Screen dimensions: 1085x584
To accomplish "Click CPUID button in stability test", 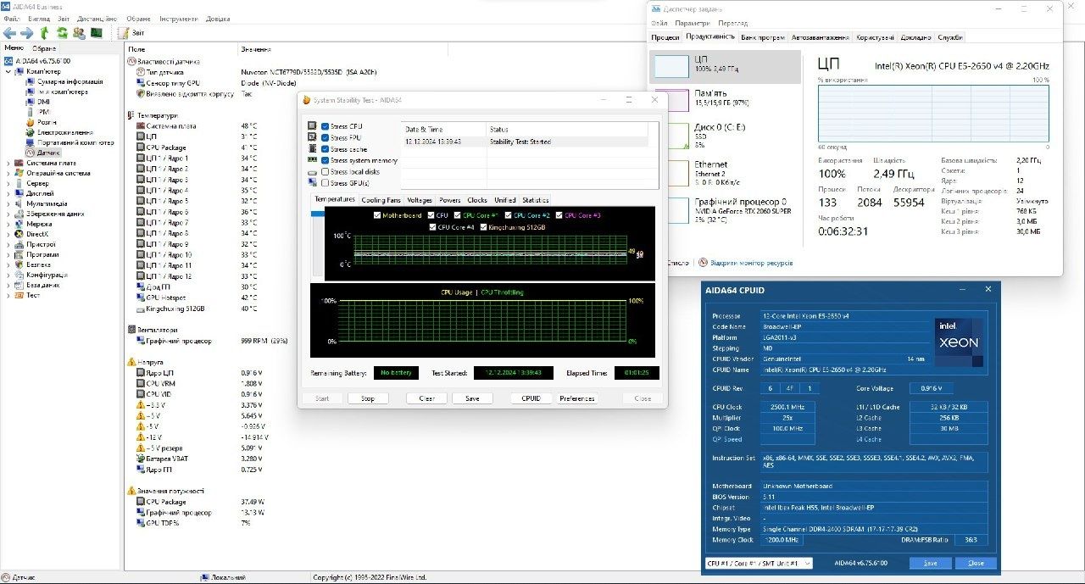I will tap(531, 398).
